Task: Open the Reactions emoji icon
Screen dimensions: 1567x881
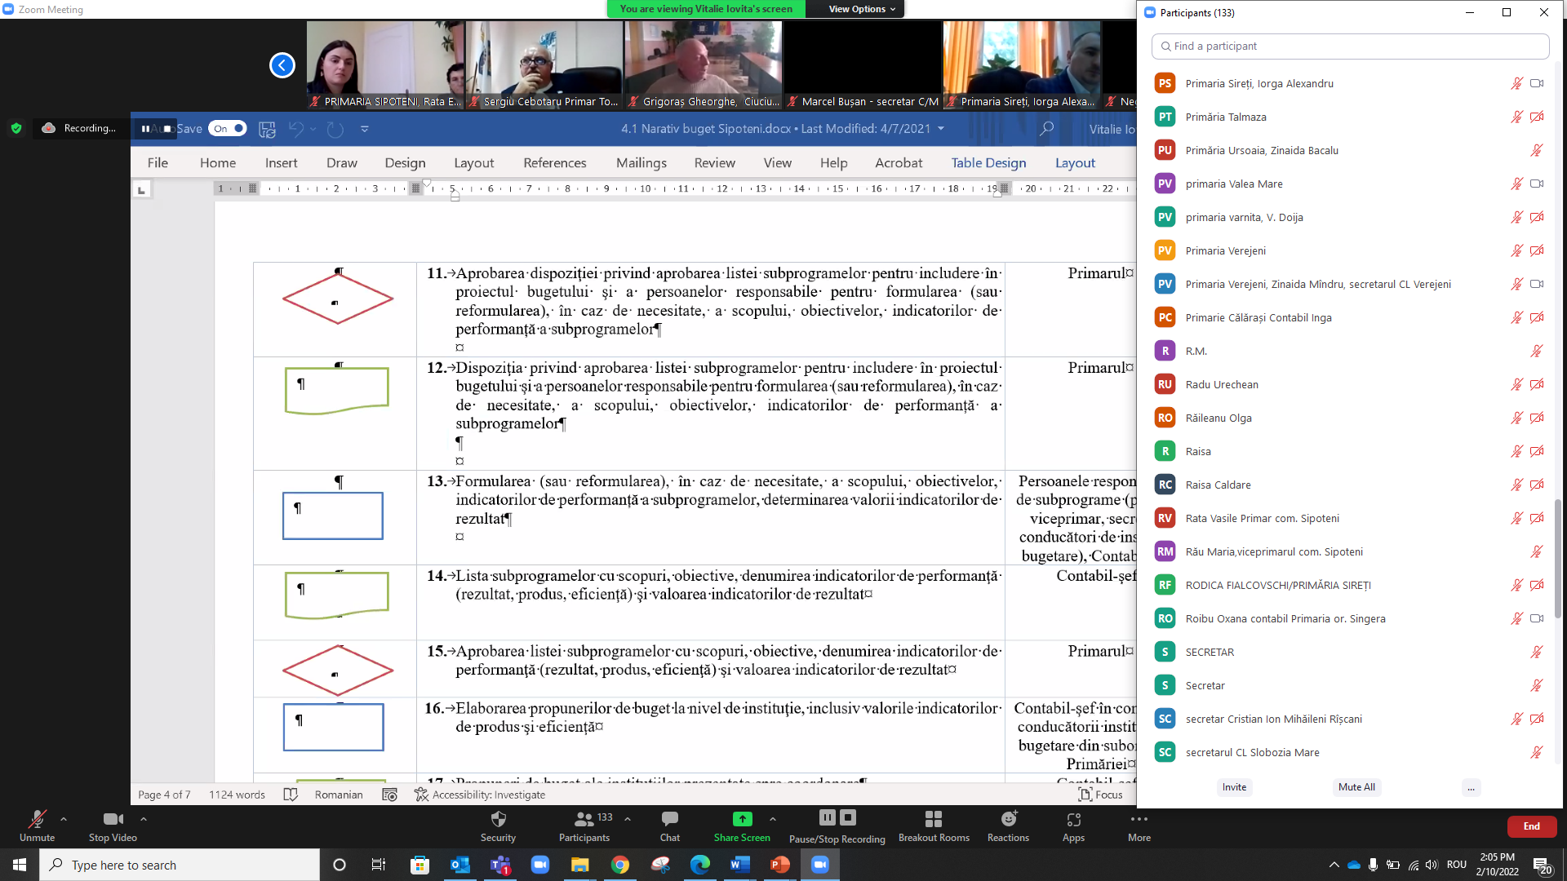Action: click(x=1008, y=819)
